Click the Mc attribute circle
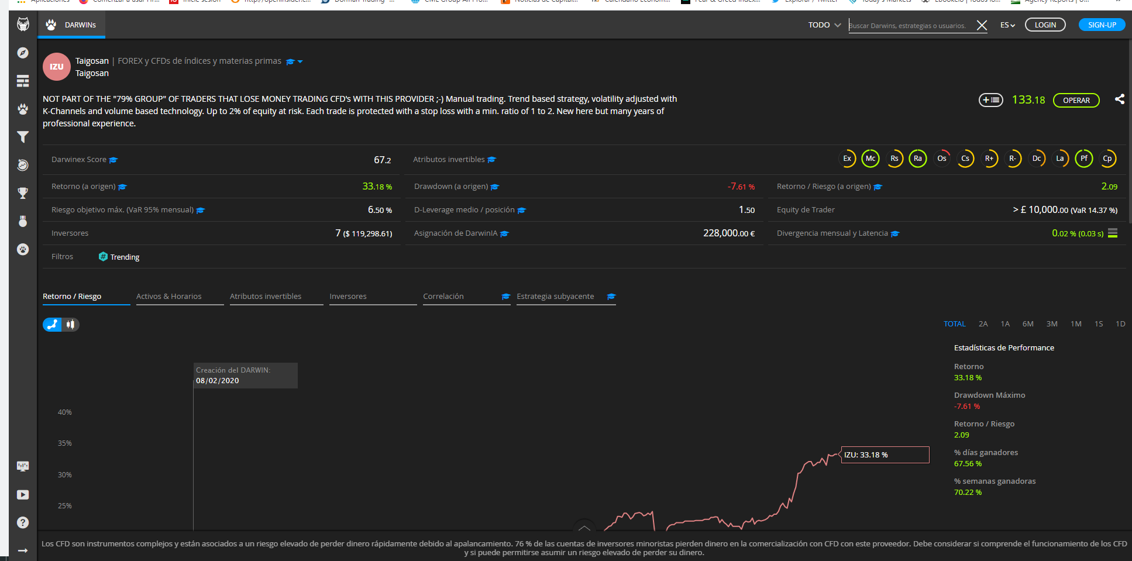 [870, 159]
